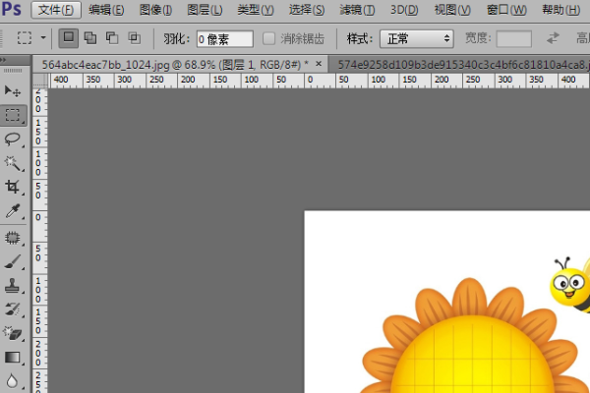590x393 pixels.
Task: Select the Lasso tool
Action: [13, 140]
